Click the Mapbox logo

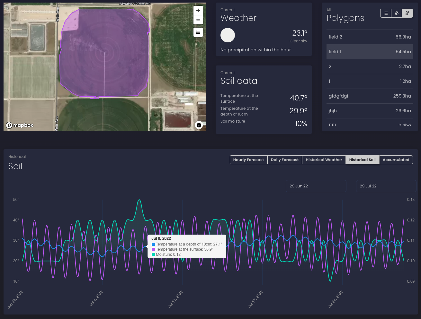tap(20, 125)
